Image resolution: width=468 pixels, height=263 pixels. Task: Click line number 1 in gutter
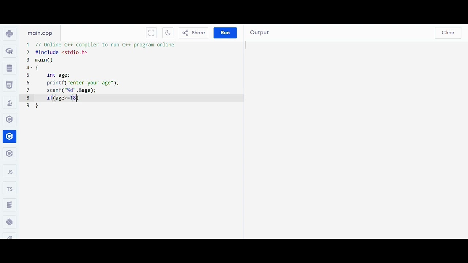pos(27,45)
